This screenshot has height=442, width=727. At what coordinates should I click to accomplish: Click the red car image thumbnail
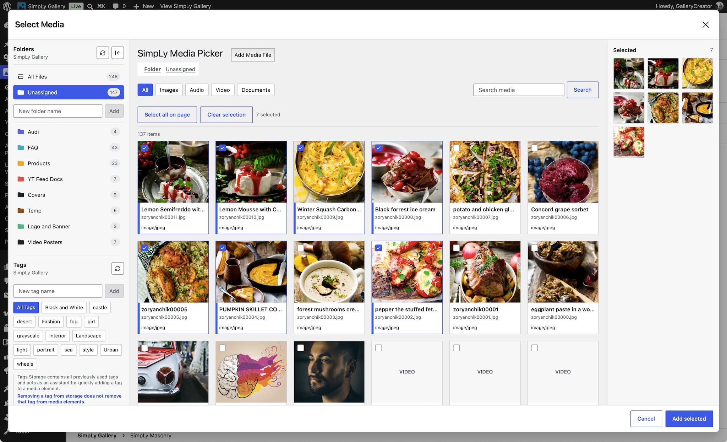point(173,372)
